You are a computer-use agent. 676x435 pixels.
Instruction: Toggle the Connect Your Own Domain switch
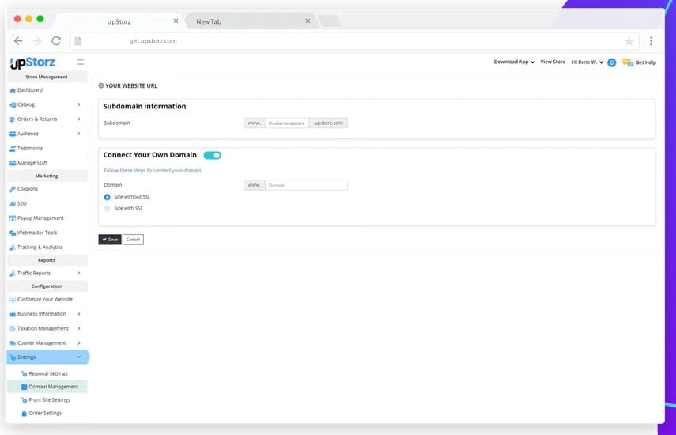[x=212, y=155]
